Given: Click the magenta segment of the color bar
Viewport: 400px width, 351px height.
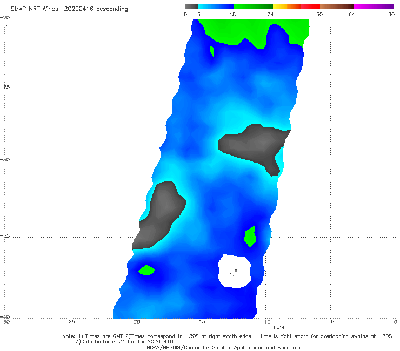Looking at the screenshot, I should coord(374,6).
